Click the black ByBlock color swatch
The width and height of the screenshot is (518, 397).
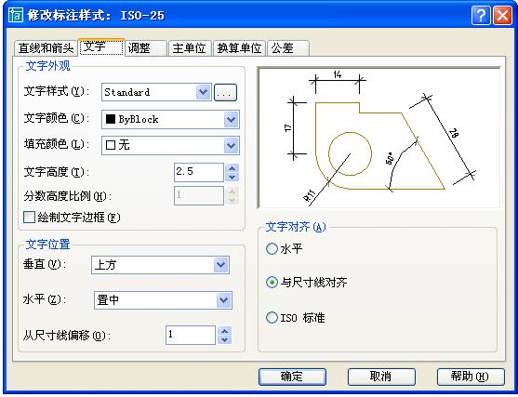coord(111,119)
